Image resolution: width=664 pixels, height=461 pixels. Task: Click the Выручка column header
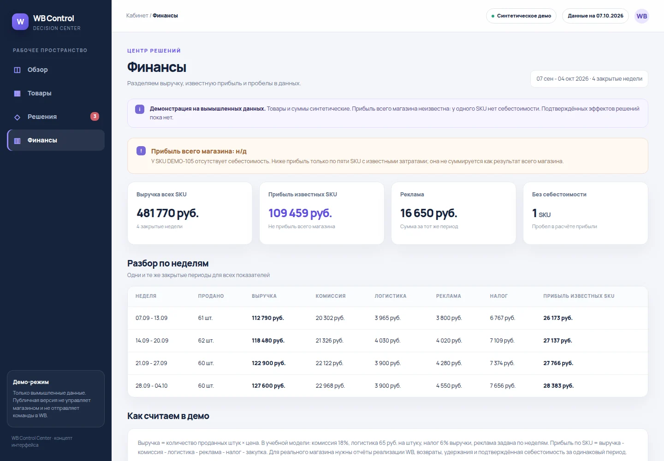(264, 296)
